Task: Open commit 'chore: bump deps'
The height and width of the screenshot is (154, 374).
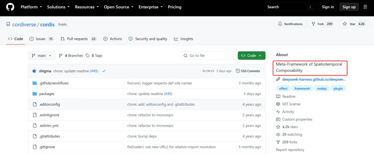Action: point(142,136)
